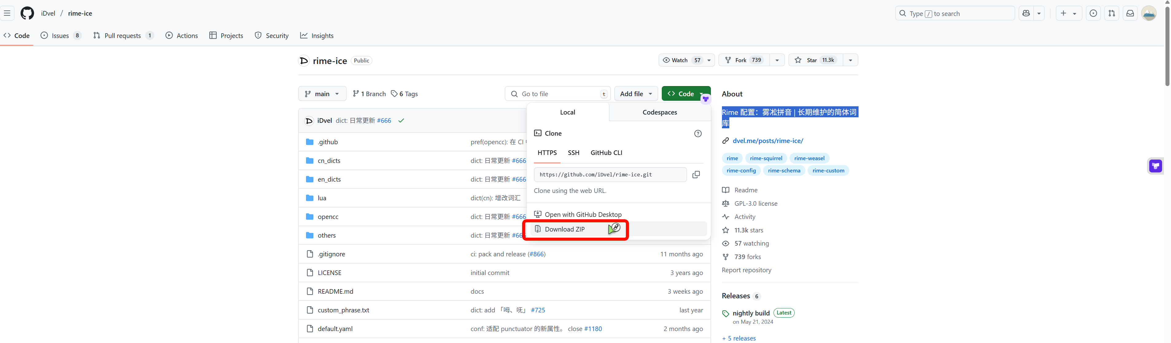1171x343 pixels.
Task: Open the rime-schema topic tag
Action: click(x=784, y=171)
